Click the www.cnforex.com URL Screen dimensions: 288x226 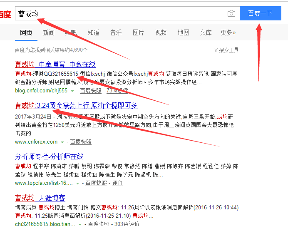[x=36, y=142]
